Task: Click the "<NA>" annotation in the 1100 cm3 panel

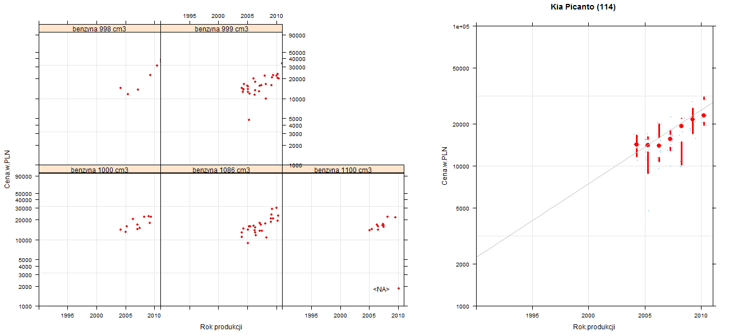Action: point(381,289)
